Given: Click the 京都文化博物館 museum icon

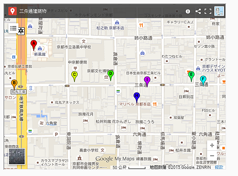Looking at the screenshot, I should (106, 77).
